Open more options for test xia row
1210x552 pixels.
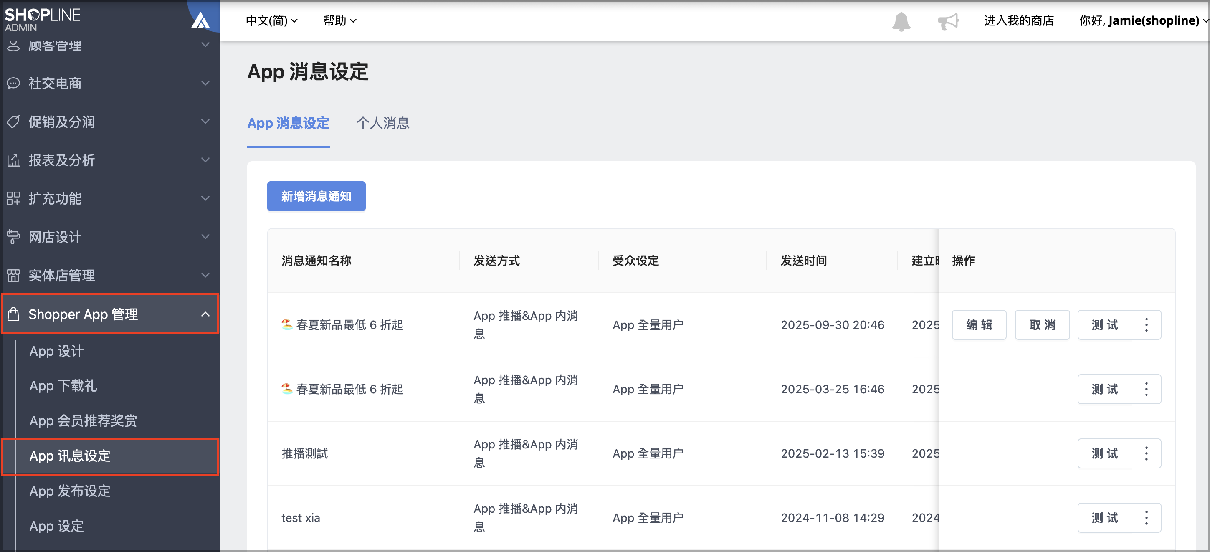click(1146, 518)
